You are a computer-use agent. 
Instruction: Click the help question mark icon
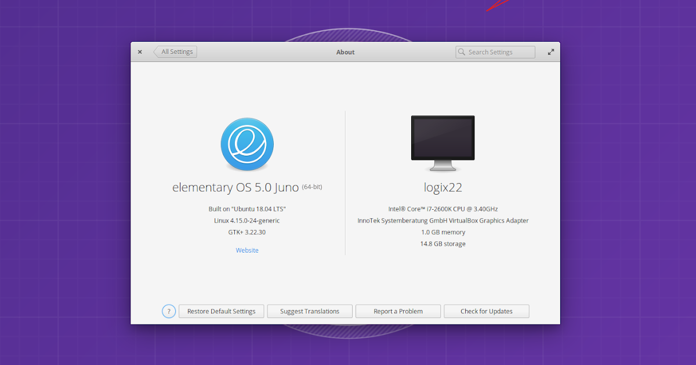coord(168,311)
